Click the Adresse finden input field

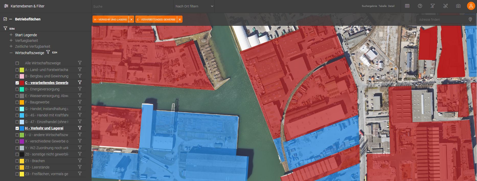point(442,19)
